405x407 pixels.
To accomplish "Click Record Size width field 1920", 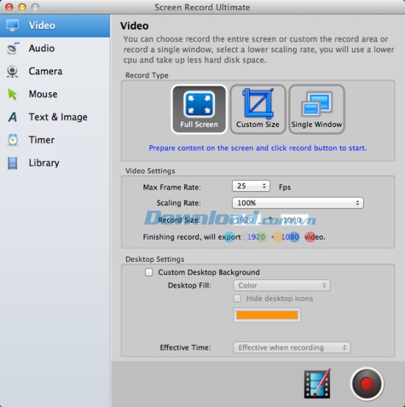I will (246, 220).
